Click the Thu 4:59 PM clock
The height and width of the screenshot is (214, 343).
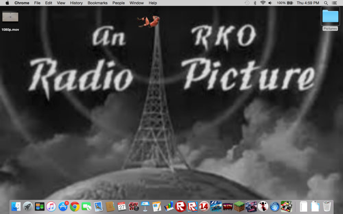(x=308, y=3)
